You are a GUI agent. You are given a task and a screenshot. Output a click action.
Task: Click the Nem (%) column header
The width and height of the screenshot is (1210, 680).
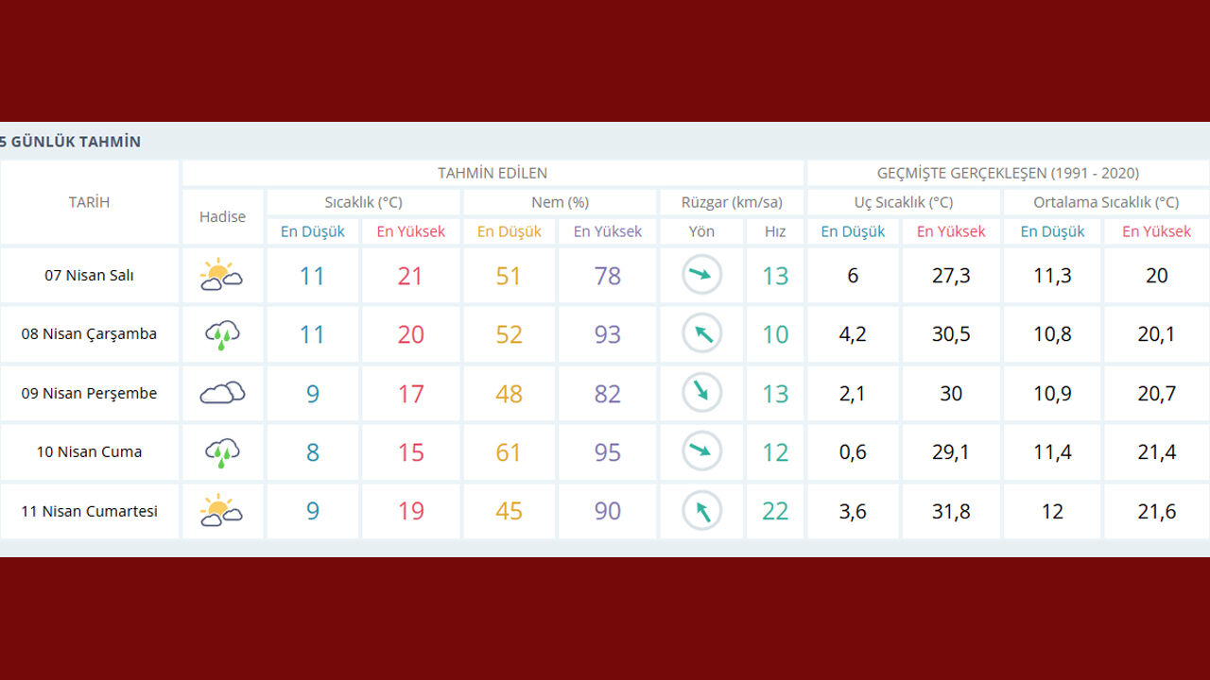tap(560, 202)
